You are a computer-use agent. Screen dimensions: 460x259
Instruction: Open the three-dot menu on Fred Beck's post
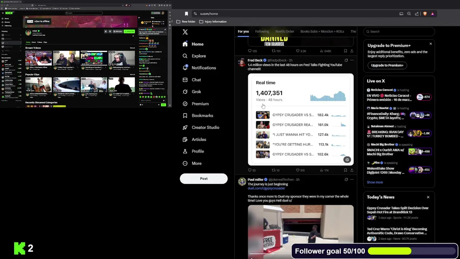352,60
